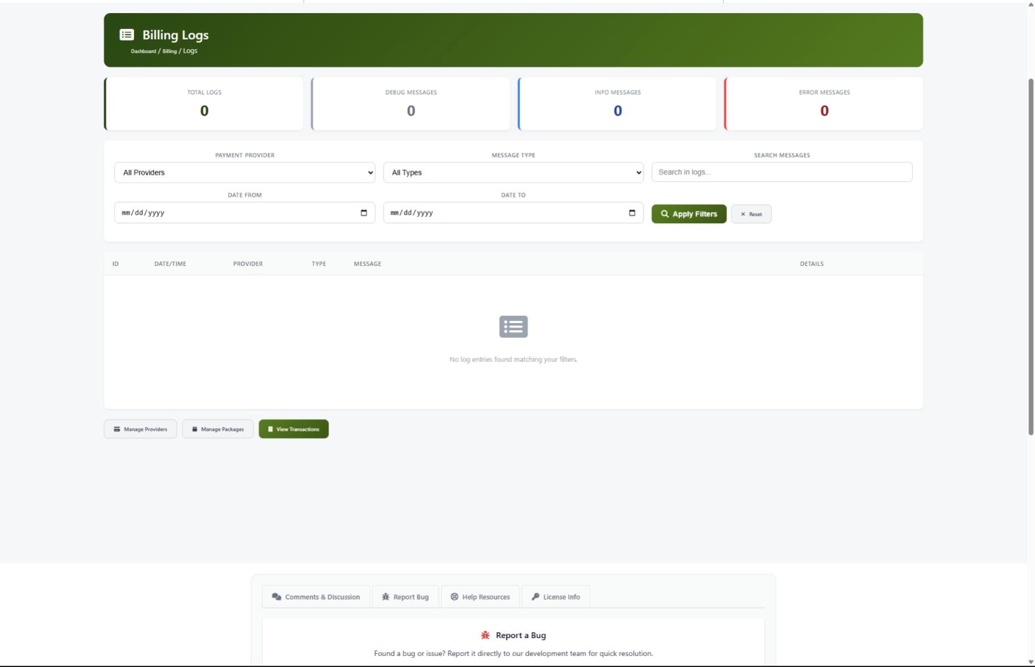The width and height of the screenshot is (1035, 667).
Task: Click the View Transactions button
Action: click(294, 429)
